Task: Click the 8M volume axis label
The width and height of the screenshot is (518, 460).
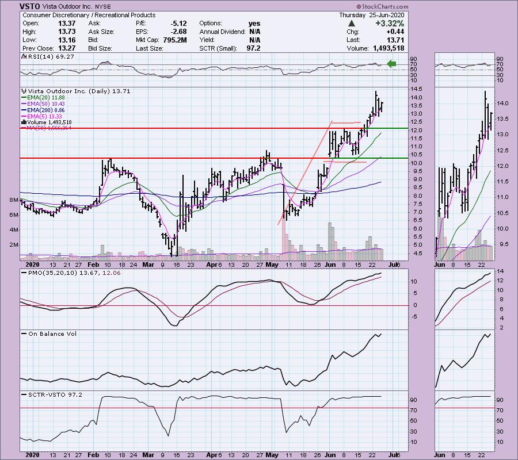Action: pos(14,200)
